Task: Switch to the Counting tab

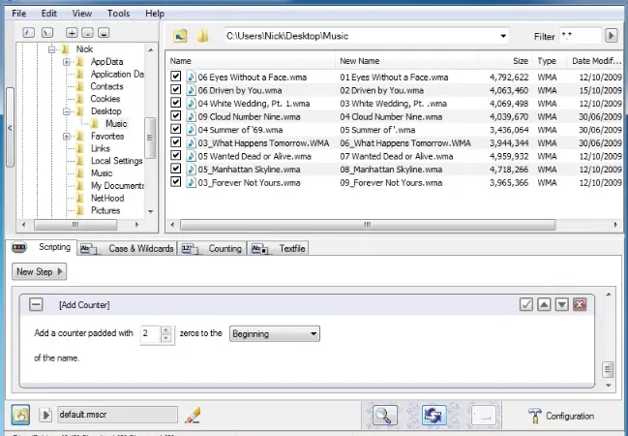Action: [212, 248]
